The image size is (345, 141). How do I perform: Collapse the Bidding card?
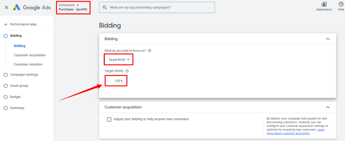[x=327, y=39]
